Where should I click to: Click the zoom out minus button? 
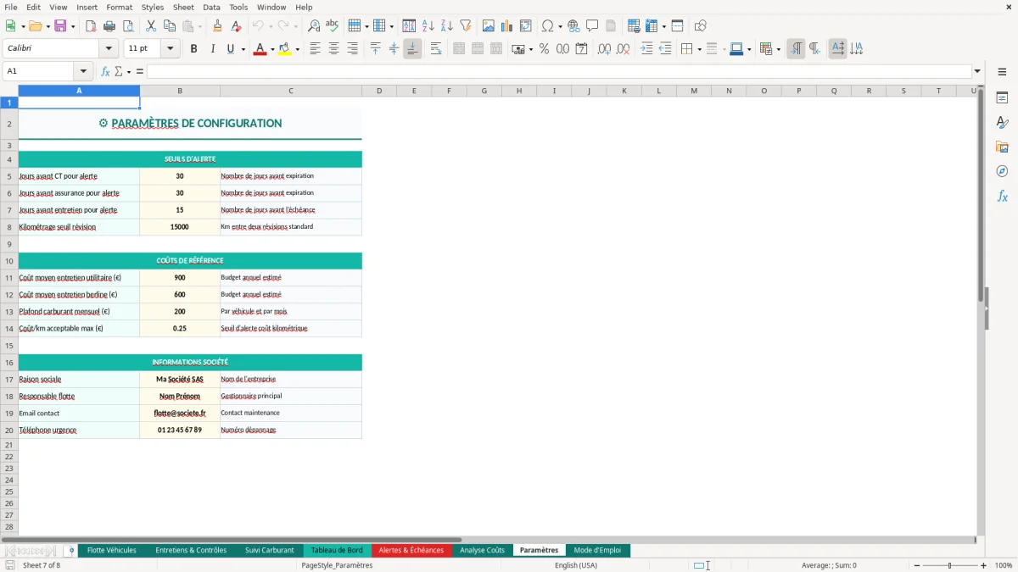[x=917, y=565]
